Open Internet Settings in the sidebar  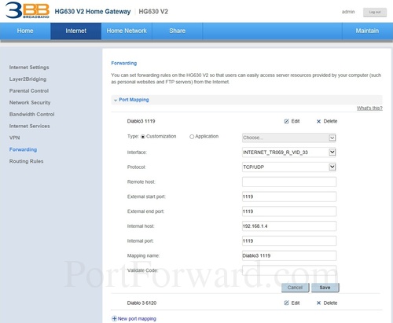29,68
